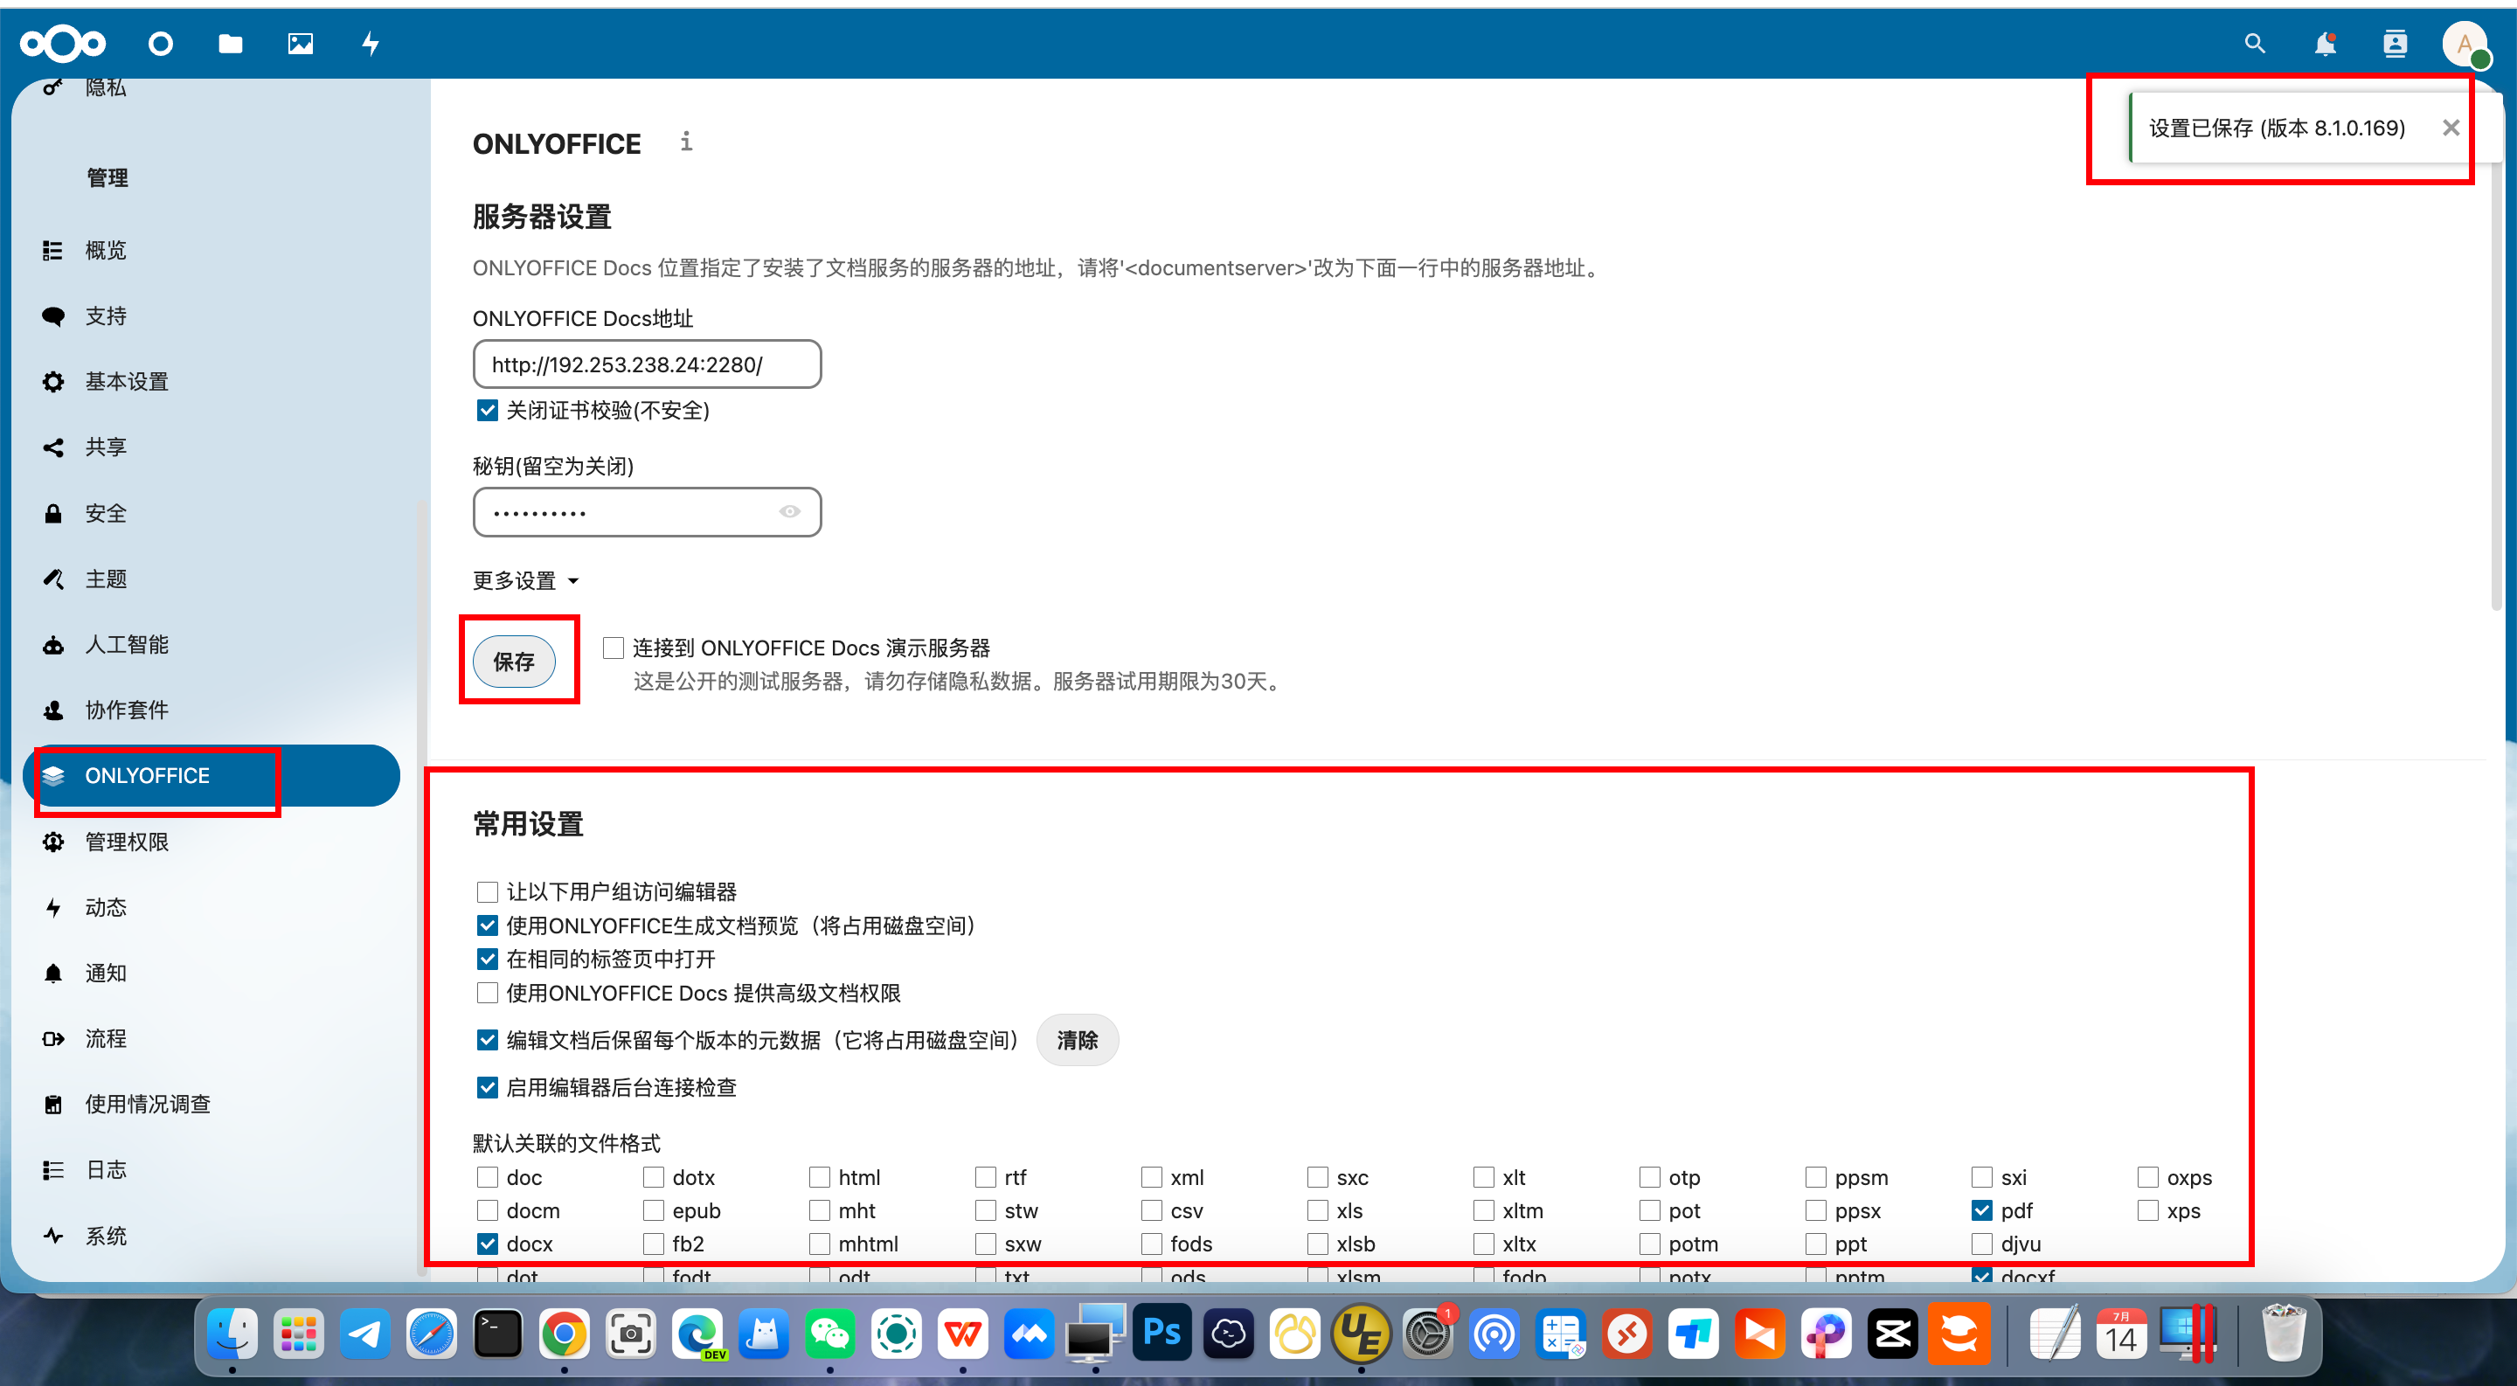This screenshot has width=2517, height=1386.
Task: Toggle 关闭证书校验 checkbox
Action: [x=487, y=410]
